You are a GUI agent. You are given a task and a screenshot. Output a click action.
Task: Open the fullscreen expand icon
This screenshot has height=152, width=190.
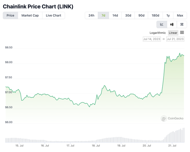182,24
